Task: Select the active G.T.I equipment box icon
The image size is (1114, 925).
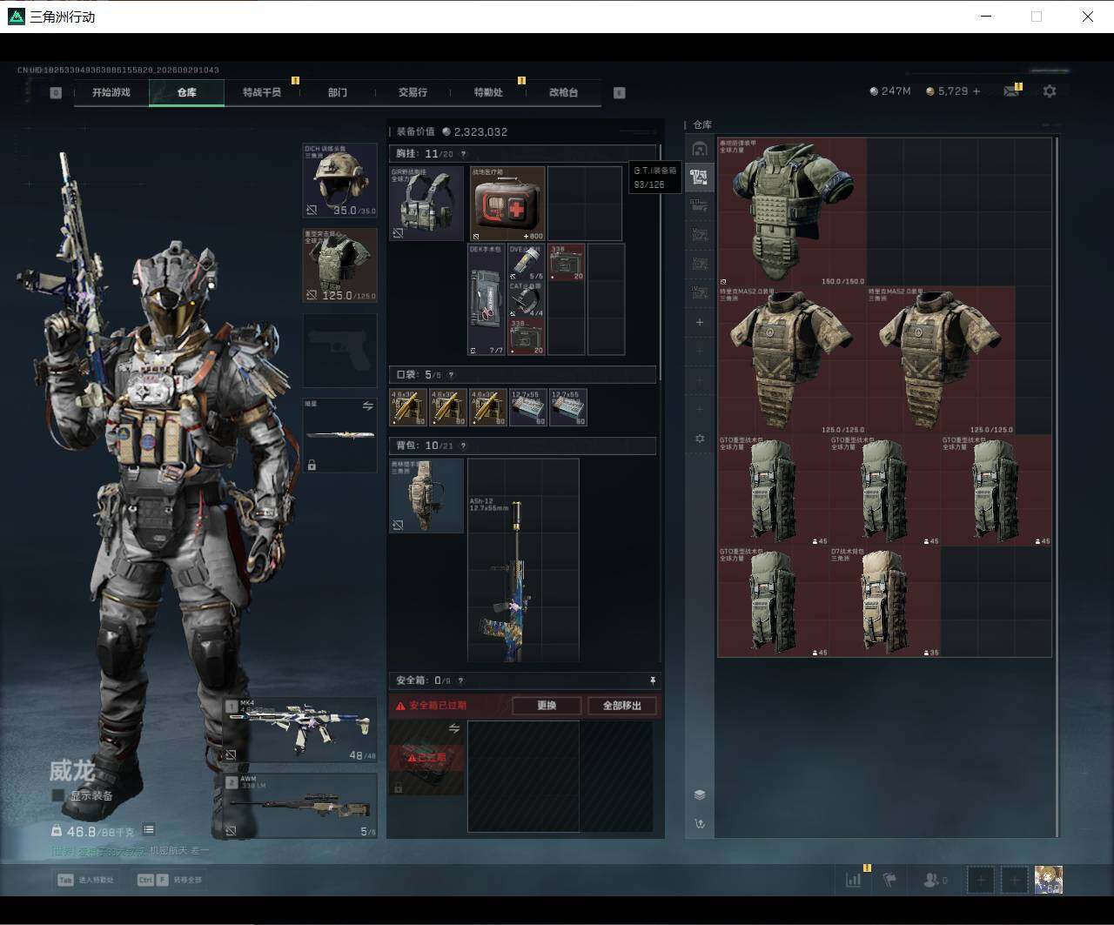Action: tap(699, 178)
